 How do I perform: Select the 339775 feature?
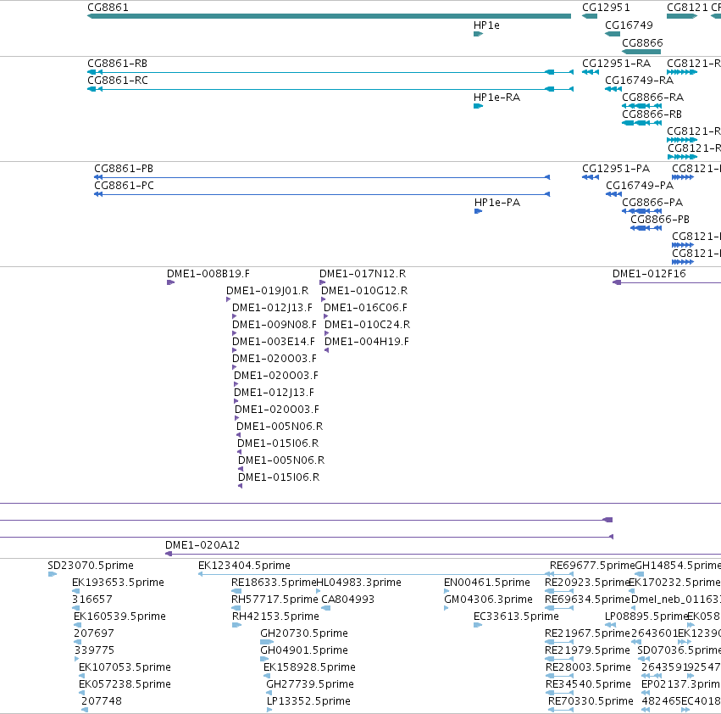click(x=77, y=659)
